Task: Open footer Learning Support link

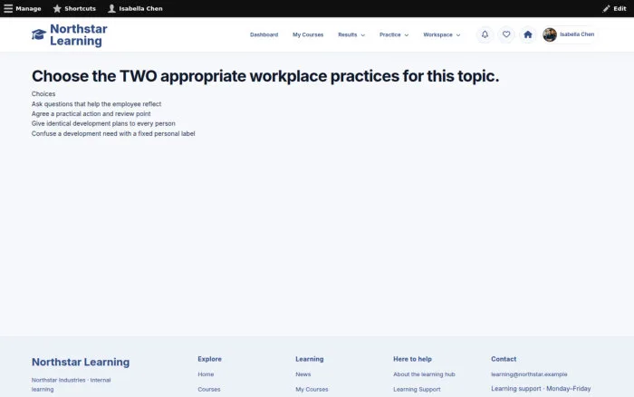Action: pyautogui.click(x=417, y=390)
